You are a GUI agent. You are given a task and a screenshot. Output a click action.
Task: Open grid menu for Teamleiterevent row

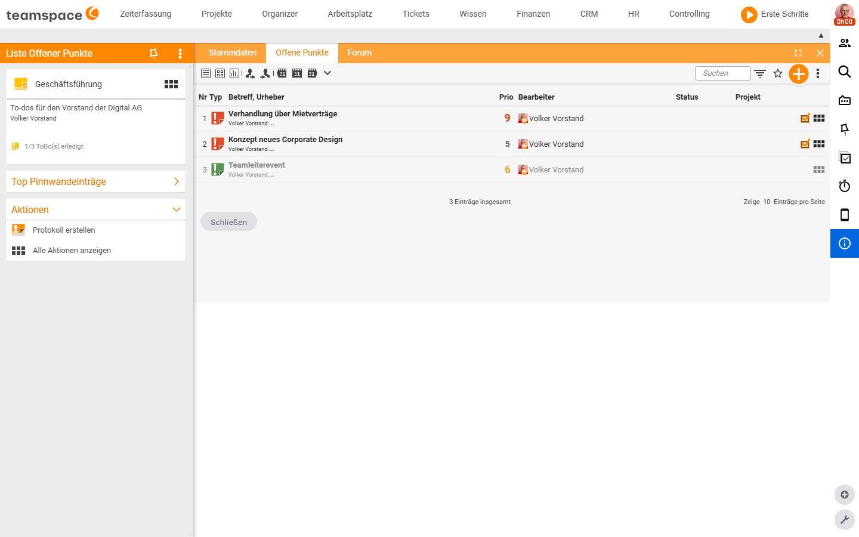(x=819, y=169)
